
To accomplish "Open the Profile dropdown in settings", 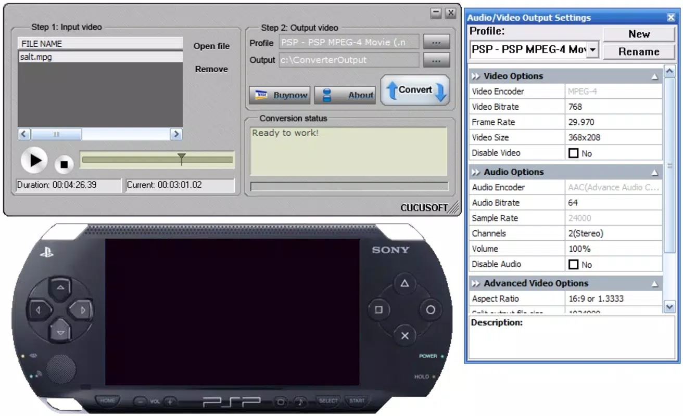I will tap(593, 50).
